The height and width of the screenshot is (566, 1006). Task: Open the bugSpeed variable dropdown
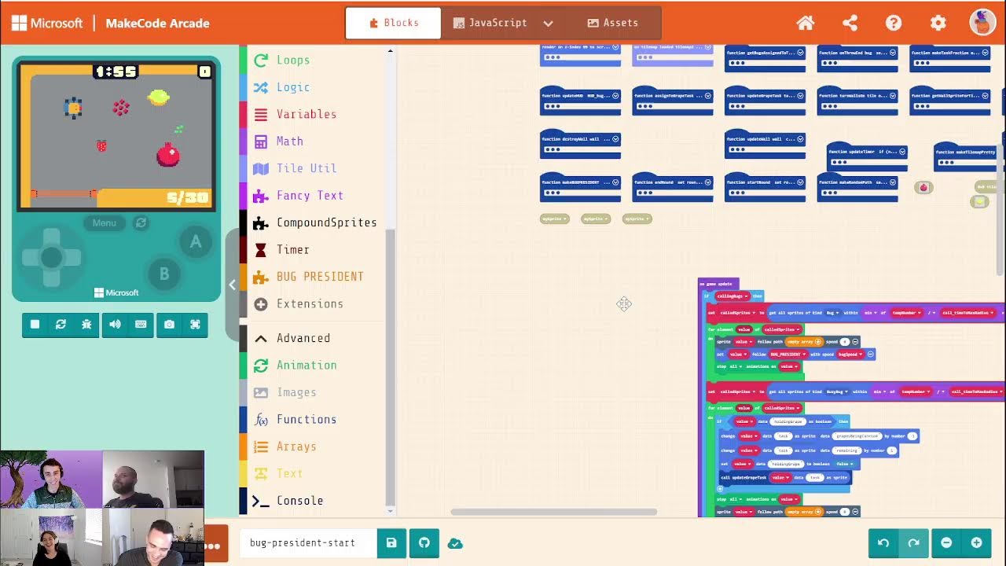pos(850,355)
